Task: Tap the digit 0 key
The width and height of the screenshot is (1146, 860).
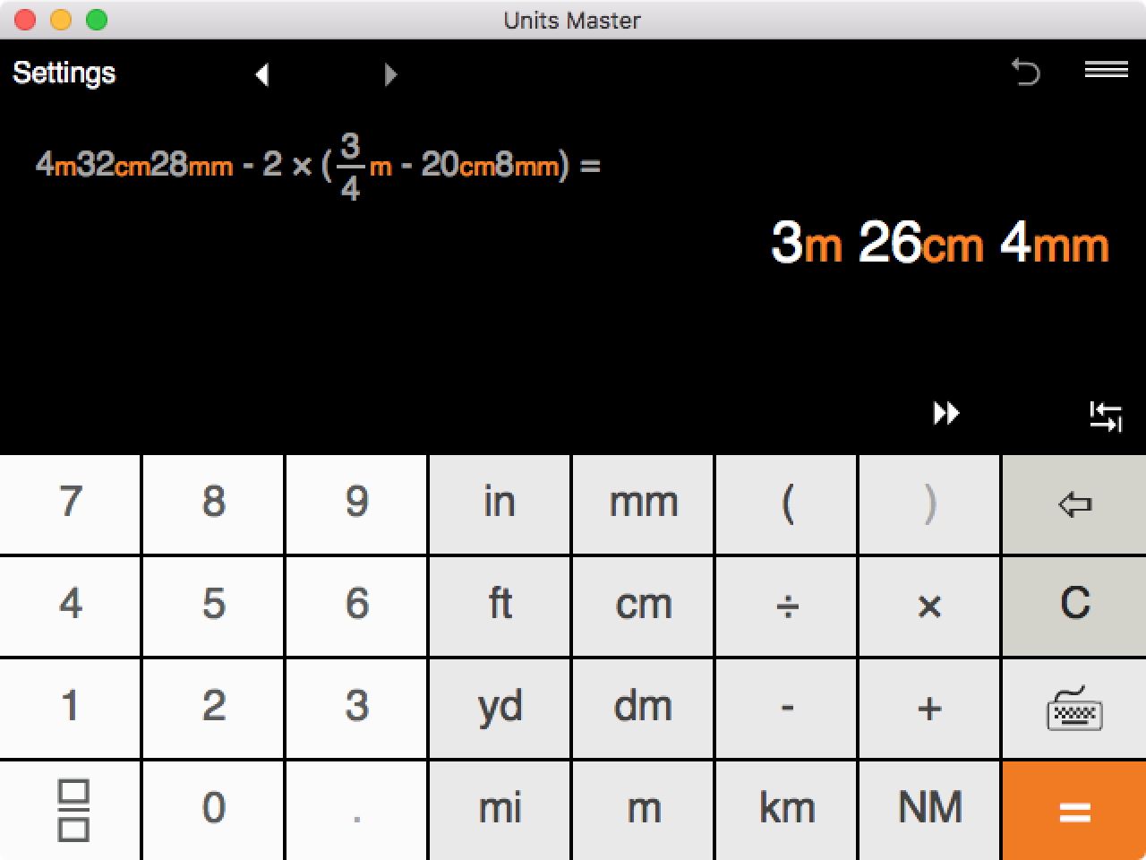Action: point(213,811)
